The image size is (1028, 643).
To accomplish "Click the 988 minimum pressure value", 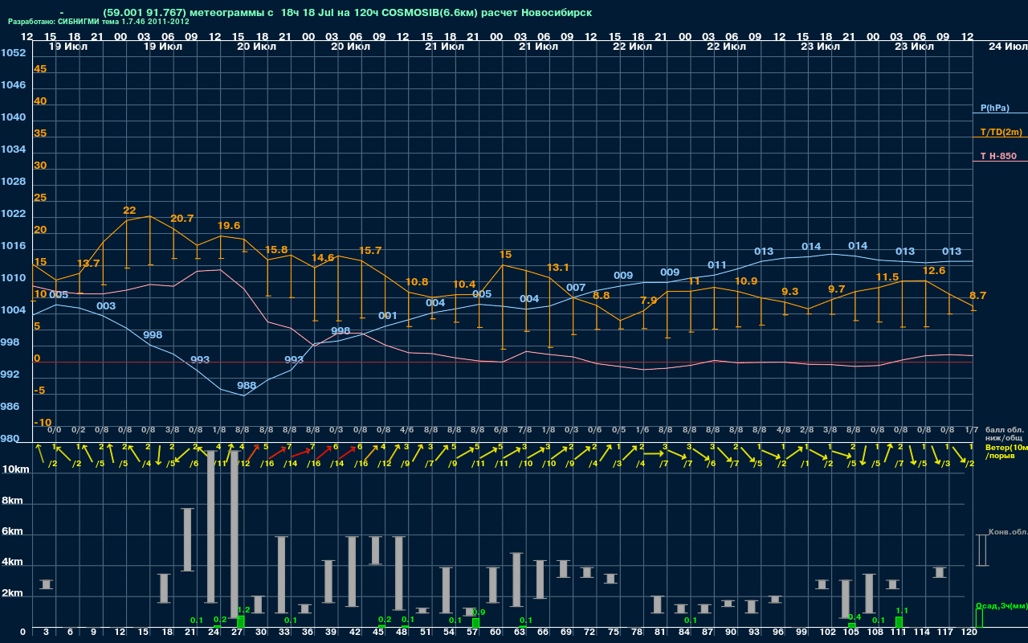I will point(247,386).
